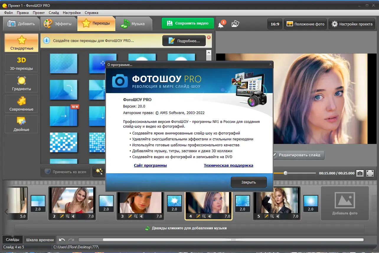Select the transition between slides 2 and 3
The height and width of the screenshot is (253, 379).
(106, 203)
